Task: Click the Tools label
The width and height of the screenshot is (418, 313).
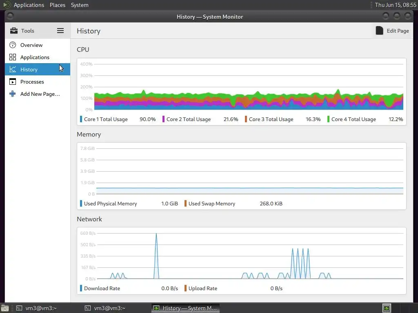Action: [x=27, y=31]
